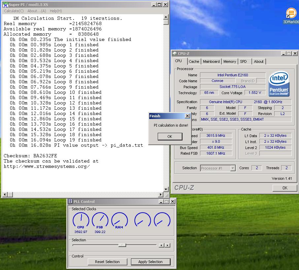Viewport: 299px width, 270px height.
Task: Click the left arrow stepper beside Selection slider
Action: [x=161, y=245]
